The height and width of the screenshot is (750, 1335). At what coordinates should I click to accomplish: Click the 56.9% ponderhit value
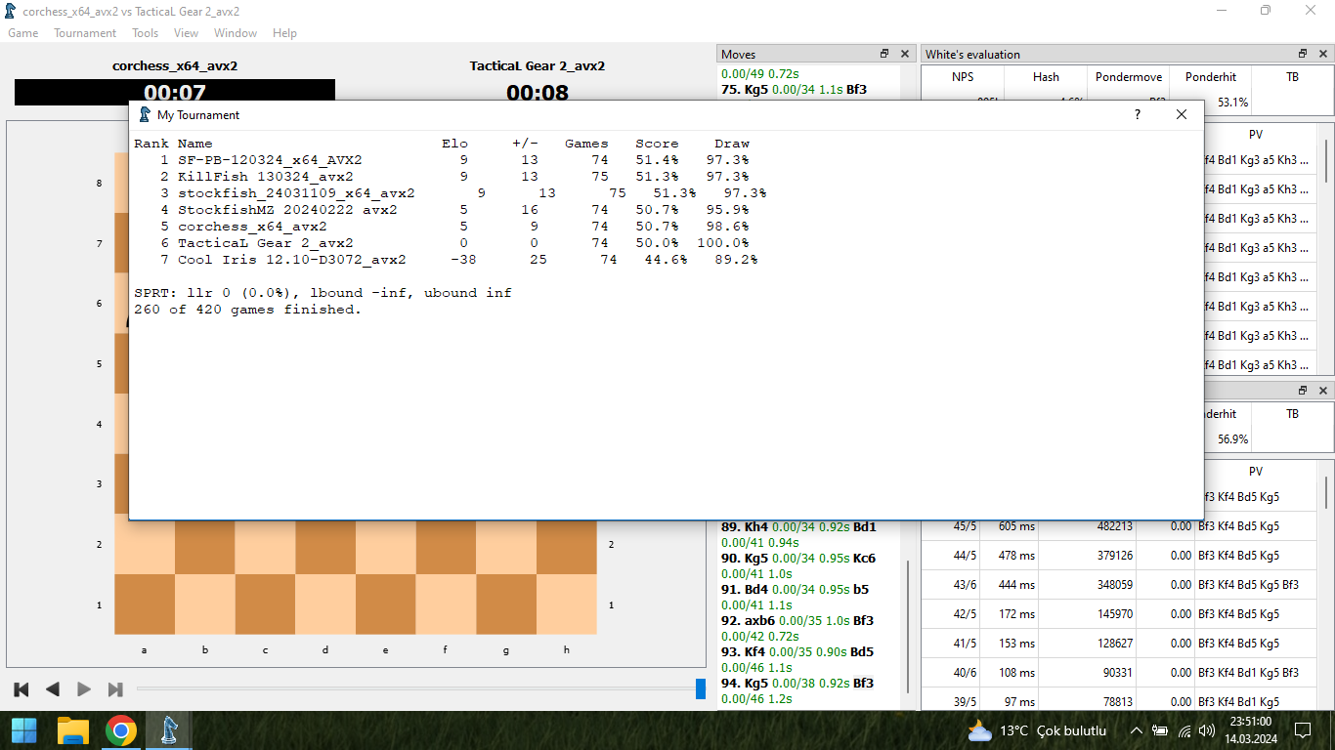[1232, 439]
